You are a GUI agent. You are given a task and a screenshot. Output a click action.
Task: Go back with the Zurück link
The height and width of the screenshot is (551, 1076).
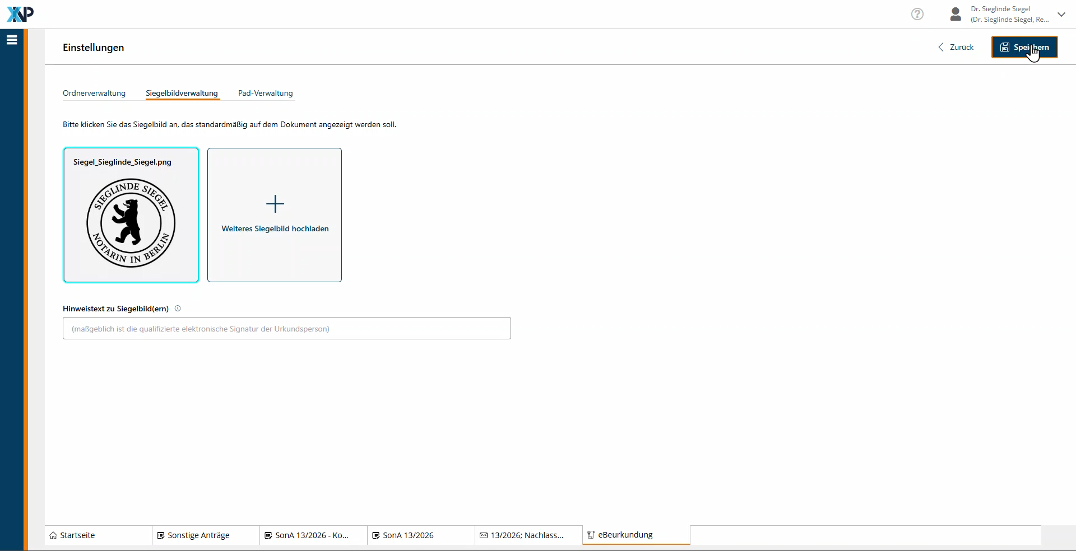coord(956,47)
